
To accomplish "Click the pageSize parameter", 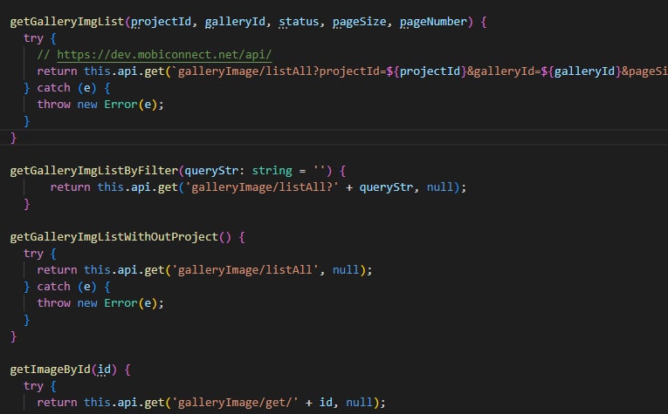I will 359,22.
